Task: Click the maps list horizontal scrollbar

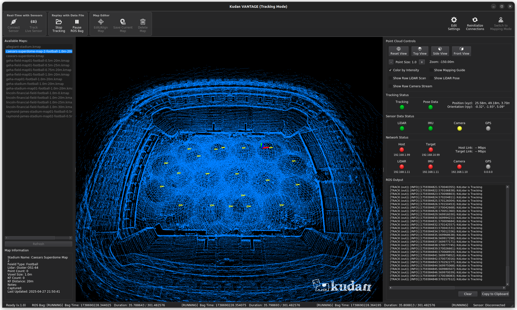Action: tap(32, 238)
